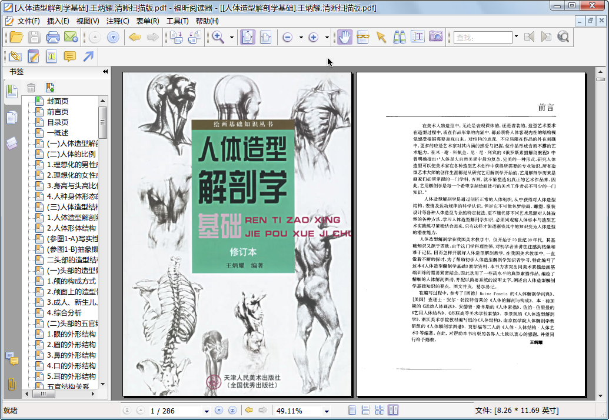This screenshot has height=420, width=609.
Task: Select the blue Arrow drawing tool
Action: pos(88,56)
